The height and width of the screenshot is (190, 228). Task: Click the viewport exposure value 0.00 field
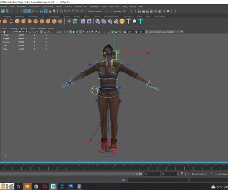click(130, 32)
